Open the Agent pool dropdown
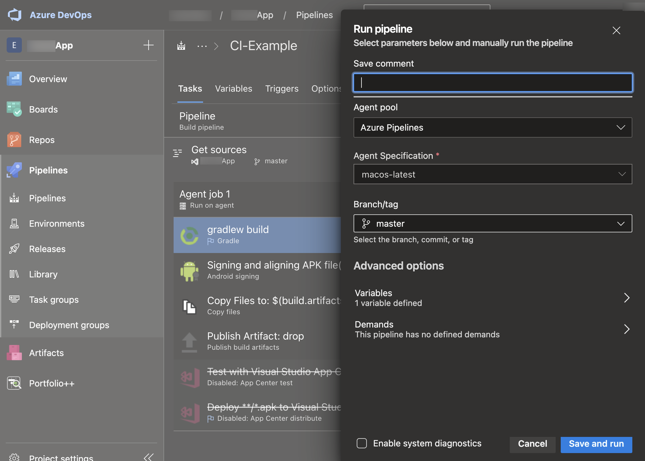This screenshot has height=461, width=645. tap(493, 127)
